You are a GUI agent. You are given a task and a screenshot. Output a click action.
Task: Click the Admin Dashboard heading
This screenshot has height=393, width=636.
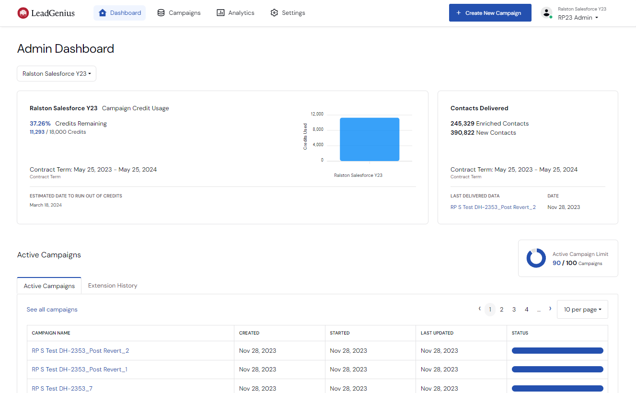(x=66, y=49)
